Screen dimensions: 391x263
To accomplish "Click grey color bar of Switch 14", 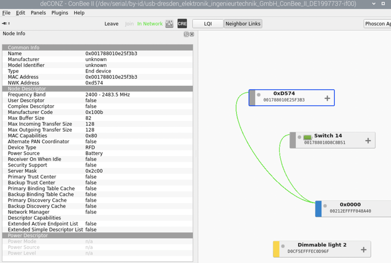I will [x=293, y=140].
